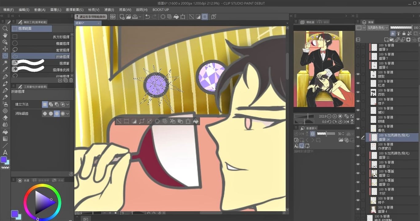
Task: Click the Save icon in command bar
Action: [x=135, y=17]
